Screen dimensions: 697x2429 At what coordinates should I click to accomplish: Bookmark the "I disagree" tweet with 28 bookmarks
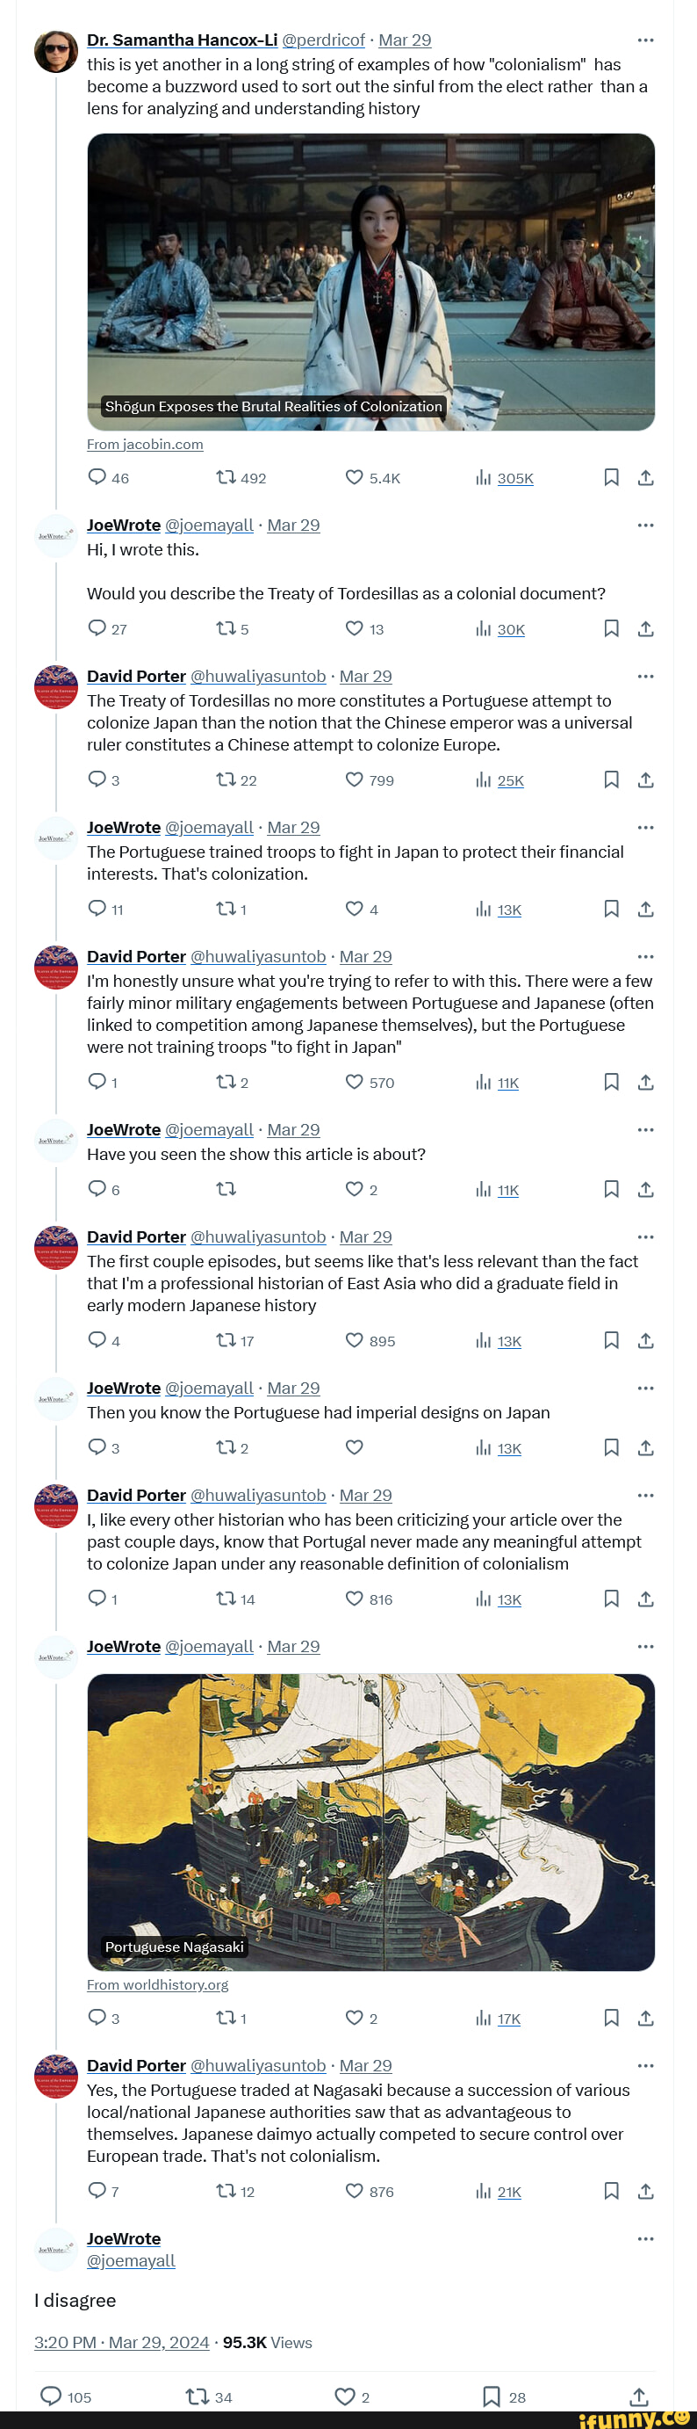(x=491, y=2396)
